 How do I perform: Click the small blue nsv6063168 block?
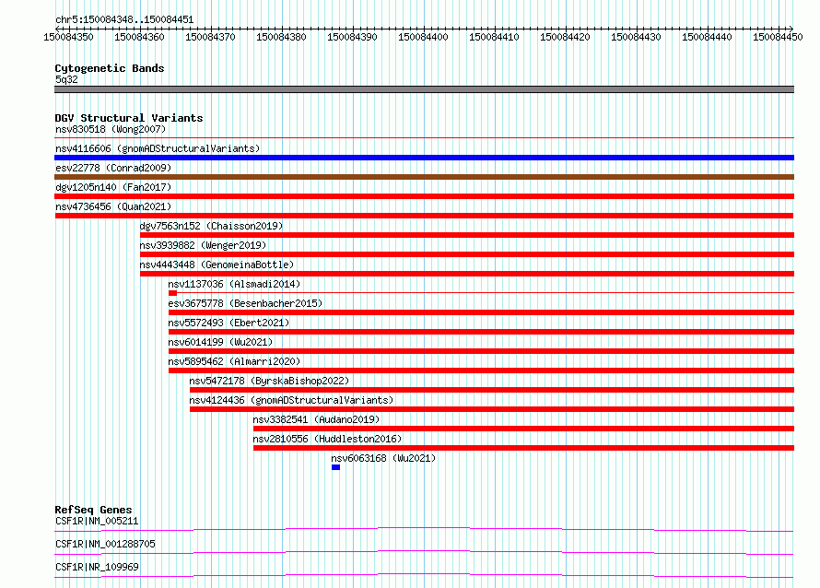pos(335,467)
